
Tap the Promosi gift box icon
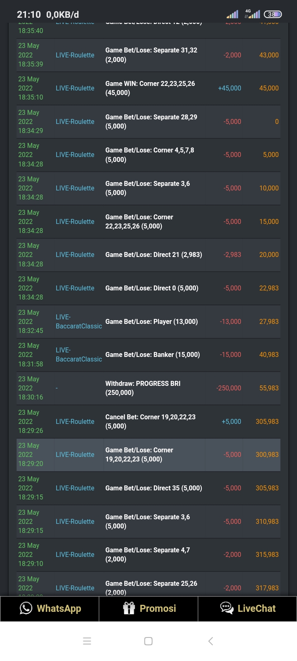[x=129, y=608]
